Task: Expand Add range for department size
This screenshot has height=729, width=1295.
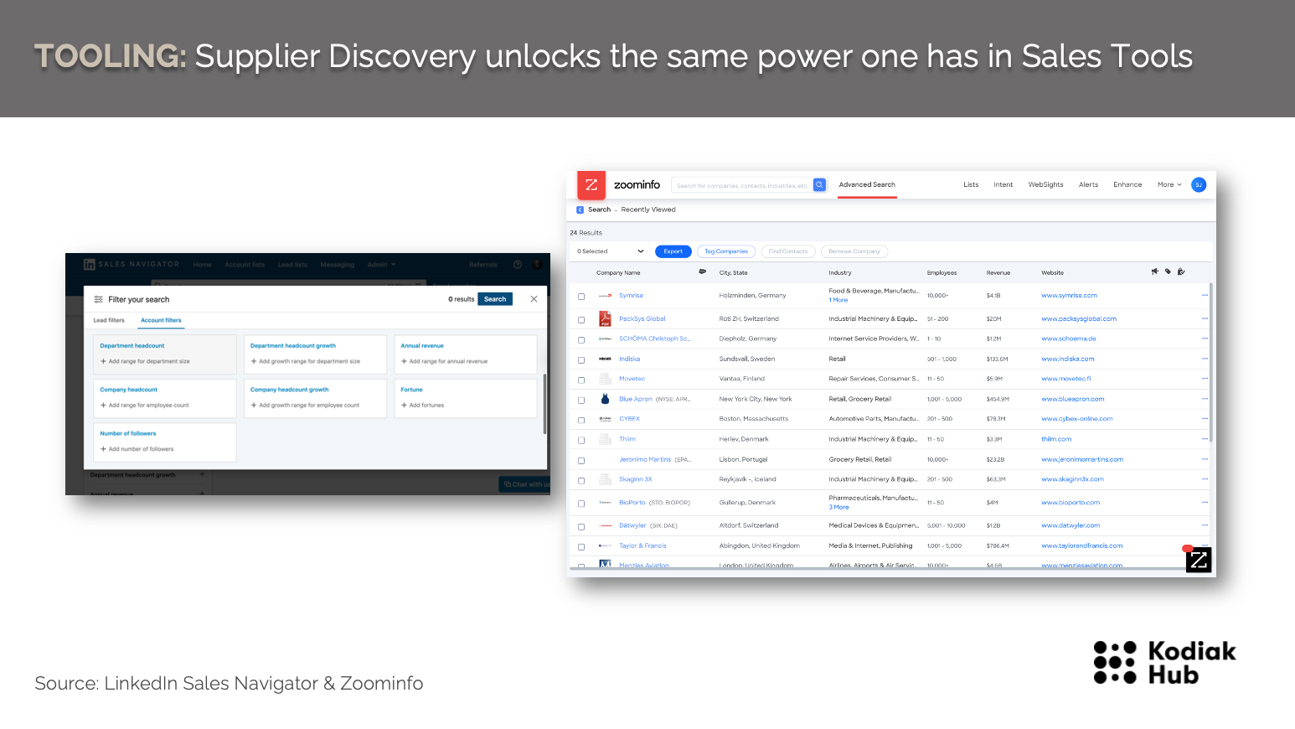Action: point(145,361)
